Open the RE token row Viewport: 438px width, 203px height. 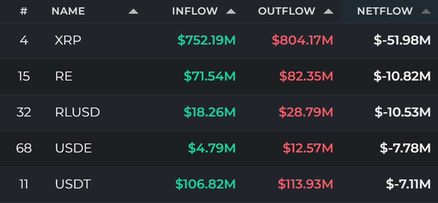[219, 76]
